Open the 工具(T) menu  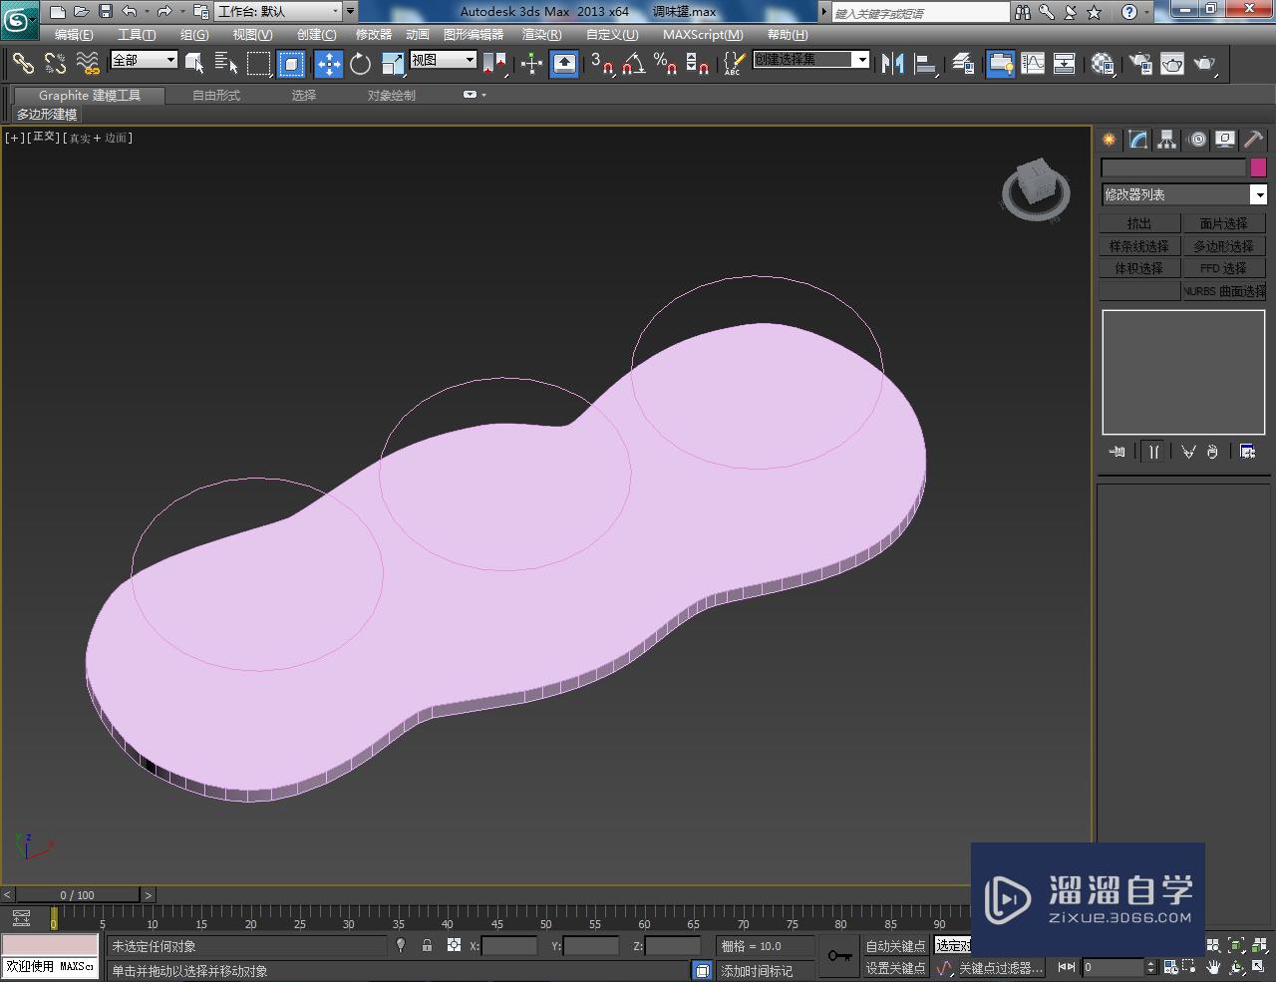coord(137,34)
